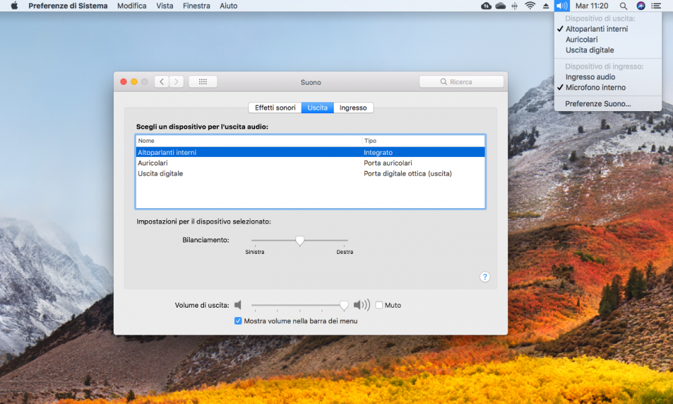Open the Finestra menu
This screenshot has height=404, width=673.
click(x=196, y=5)
